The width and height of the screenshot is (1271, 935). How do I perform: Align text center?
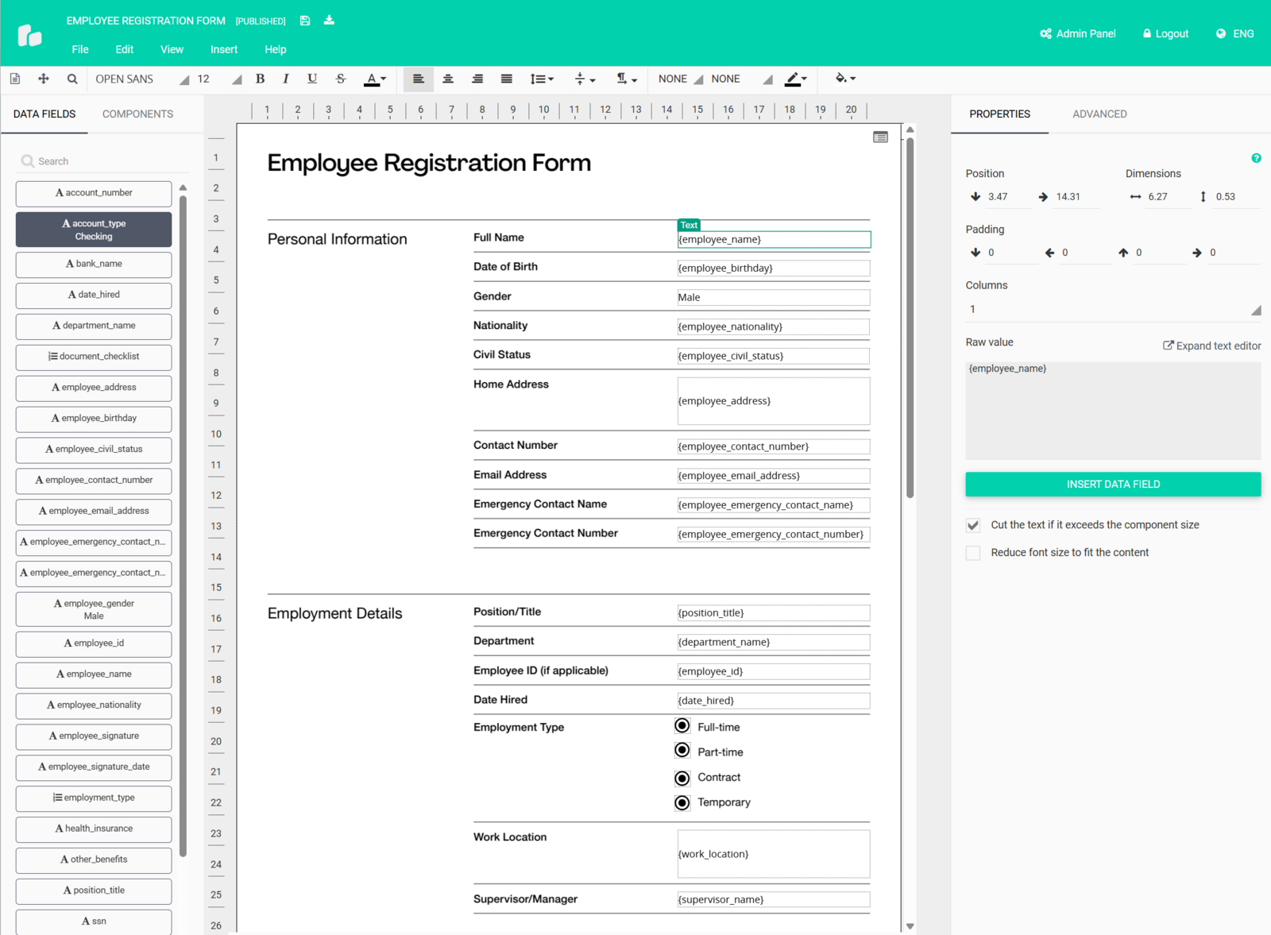pyautogui.click(x=448, y=79)
